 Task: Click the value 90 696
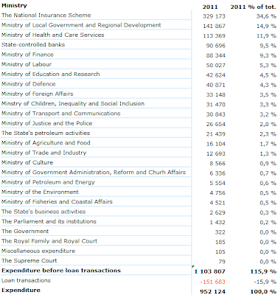[216, 46]
